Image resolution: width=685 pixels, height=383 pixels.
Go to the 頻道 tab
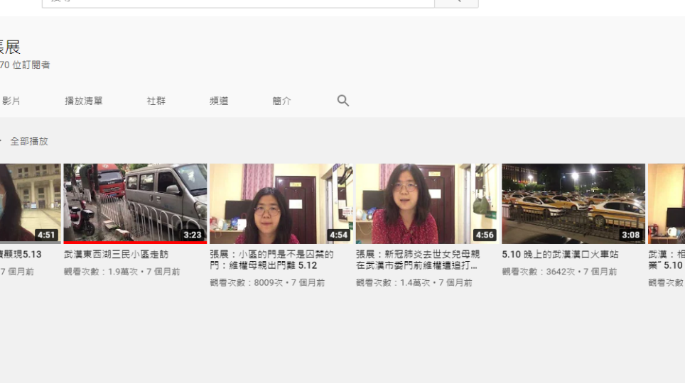click(219, 101)
